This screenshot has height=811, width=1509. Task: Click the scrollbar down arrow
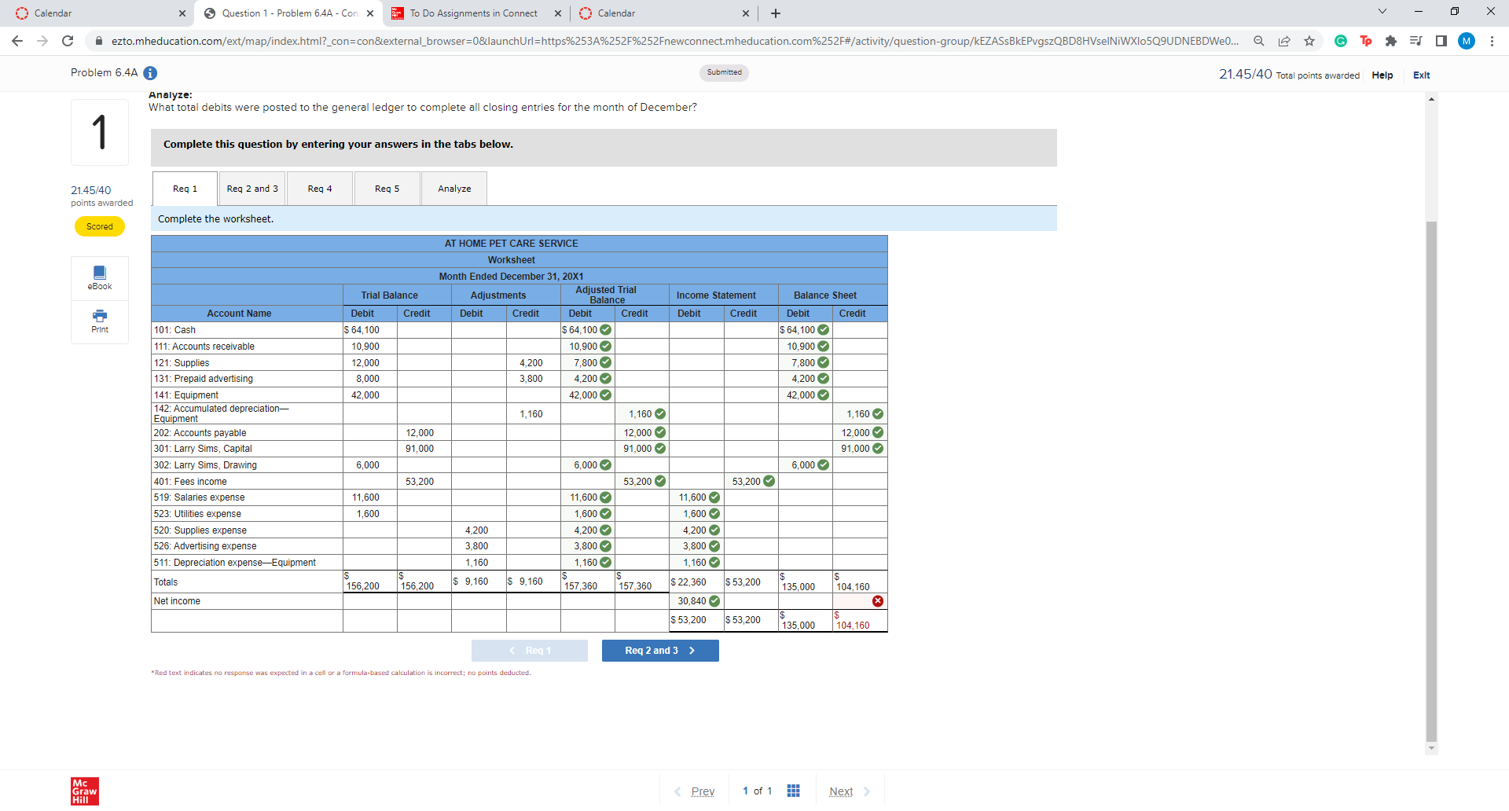1431,748
